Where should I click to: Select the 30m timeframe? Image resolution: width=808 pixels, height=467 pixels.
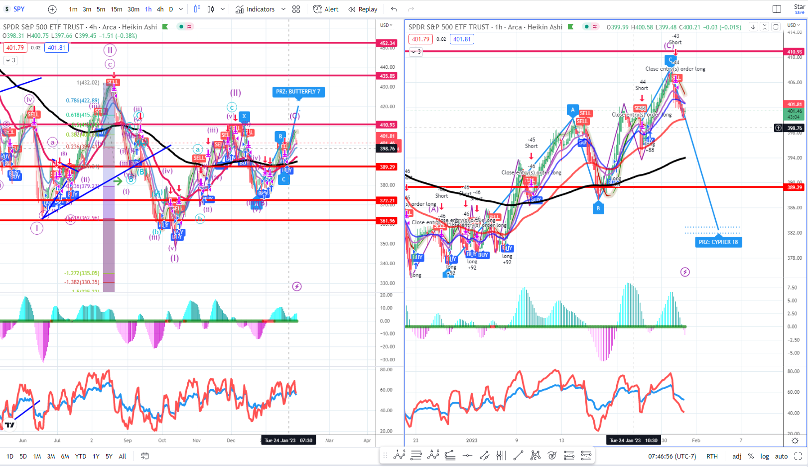tap(134, 9)
